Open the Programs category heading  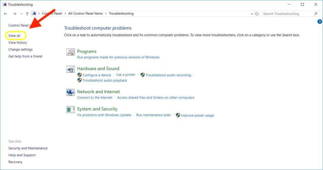click(87, 51)
